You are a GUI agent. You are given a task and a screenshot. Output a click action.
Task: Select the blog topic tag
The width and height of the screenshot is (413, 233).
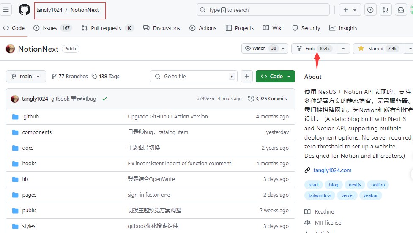click(x=334, y=185)
